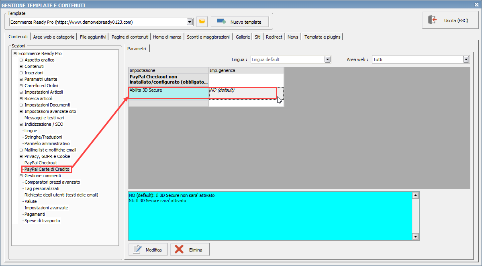Expand the Indicizzazione / SEO node

point(21,124)
